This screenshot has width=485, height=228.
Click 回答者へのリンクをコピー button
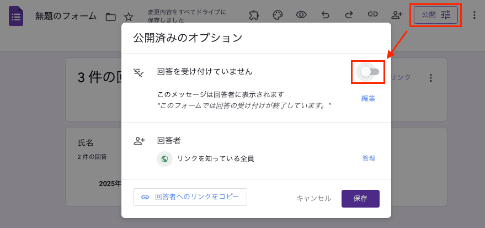coord(190,197)
